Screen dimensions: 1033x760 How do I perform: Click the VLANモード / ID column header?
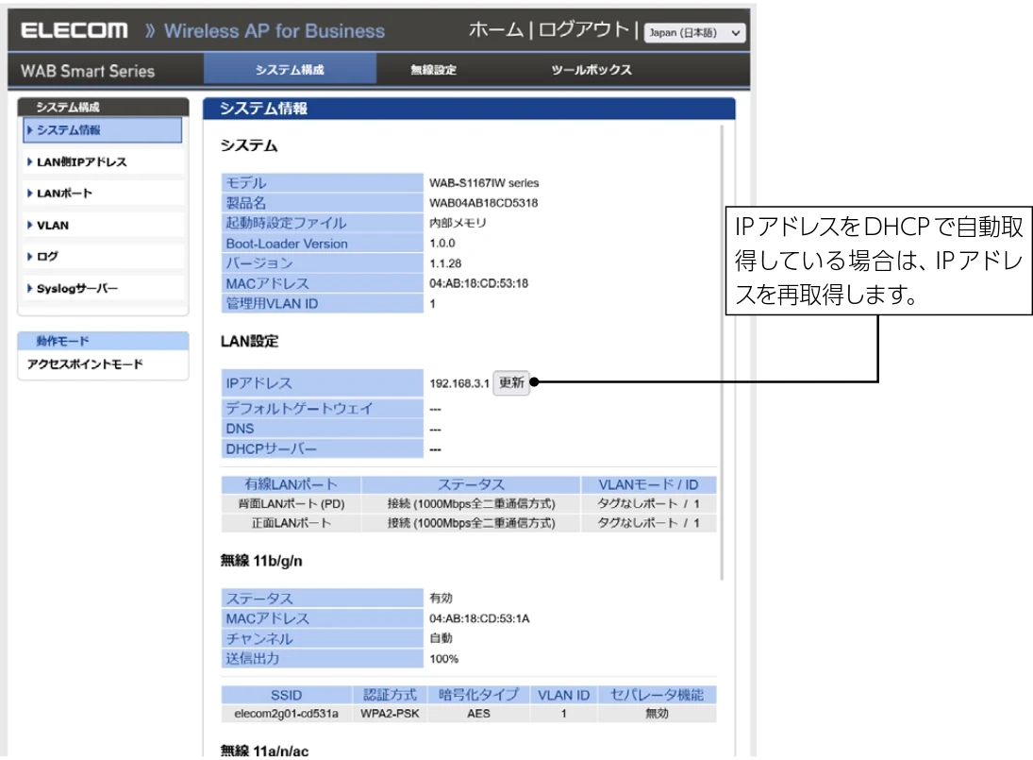point(648,484)
